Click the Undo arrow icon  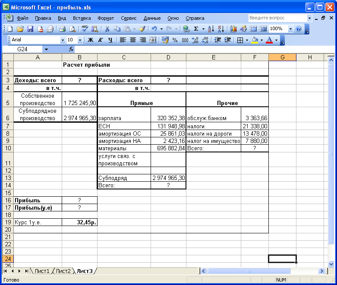coord(154,29)
